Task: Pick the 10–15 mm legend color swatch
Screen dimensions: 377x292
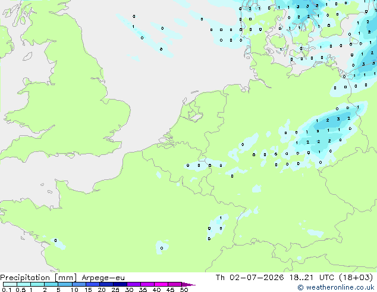Action: pyautogui.click(x=78, y=284)
